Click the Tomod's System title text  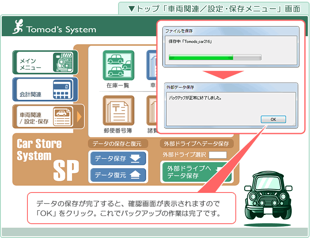click(61, 29)
